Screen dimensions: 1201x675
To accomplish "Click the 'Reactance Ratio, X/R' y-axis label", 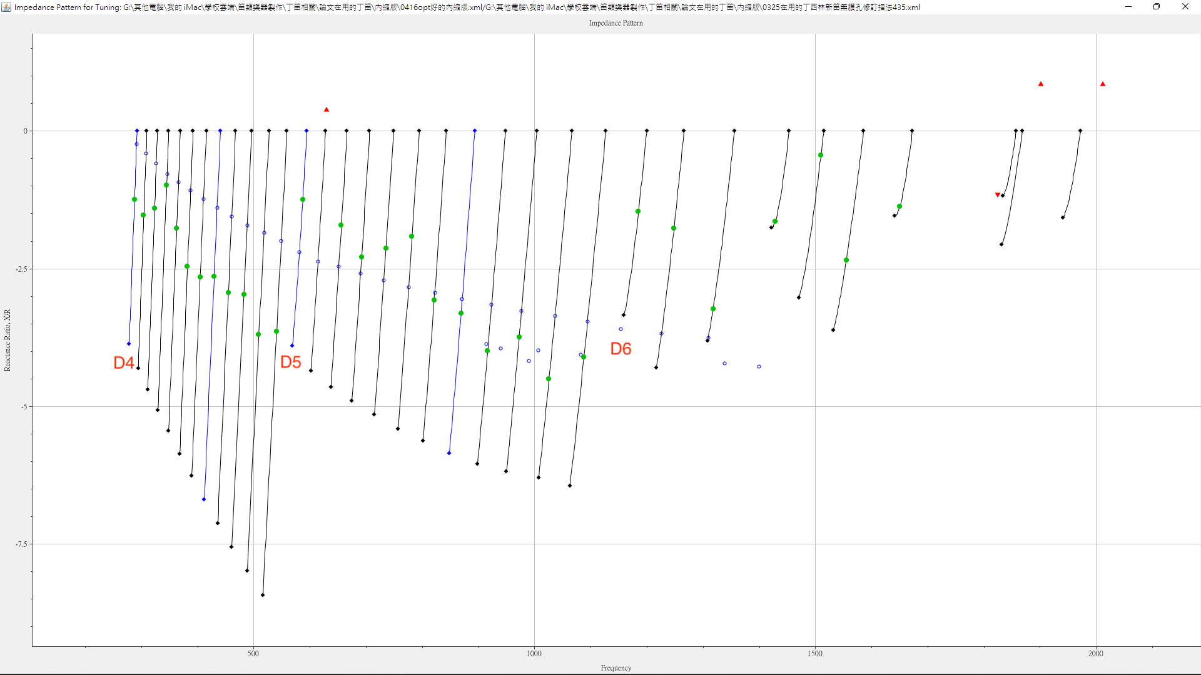I will [x=8, y=340].
